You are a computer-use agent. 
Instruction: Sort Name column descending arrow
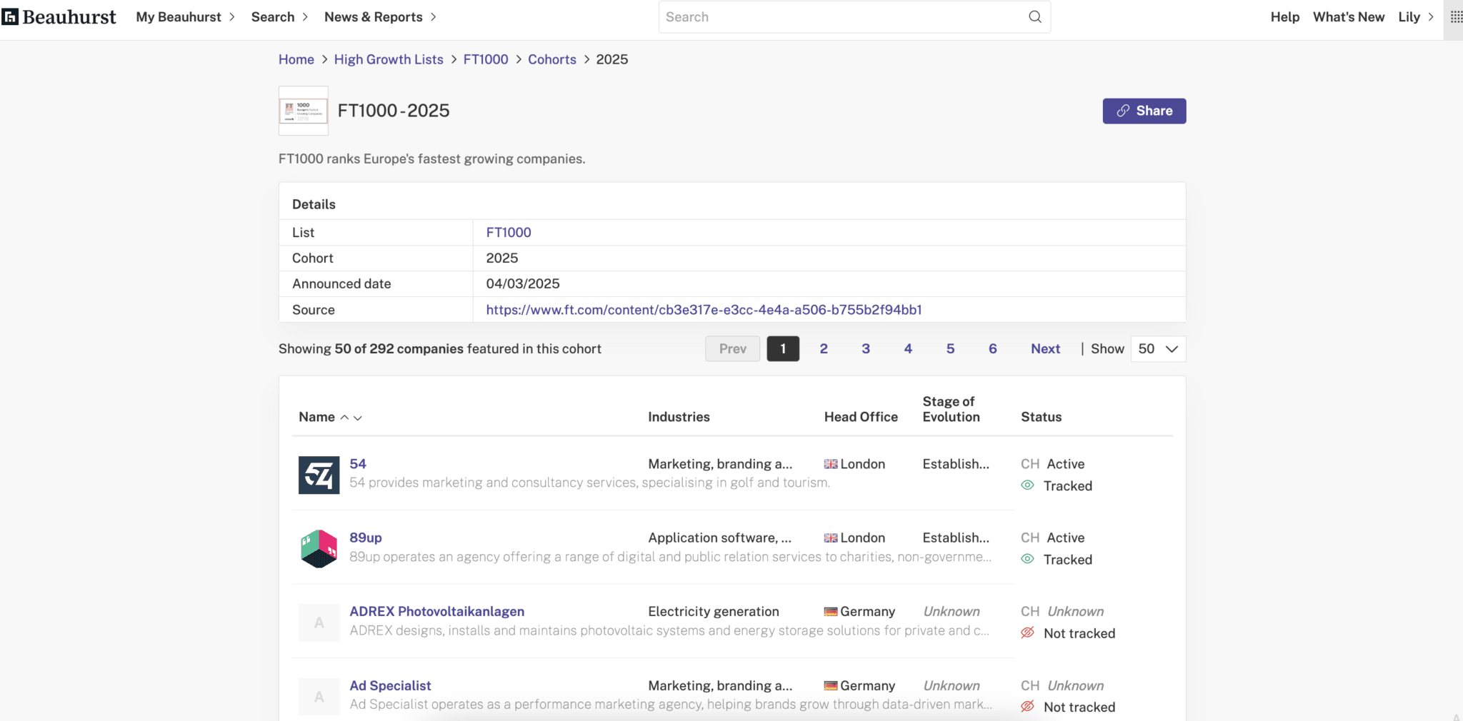coord(358,418)
